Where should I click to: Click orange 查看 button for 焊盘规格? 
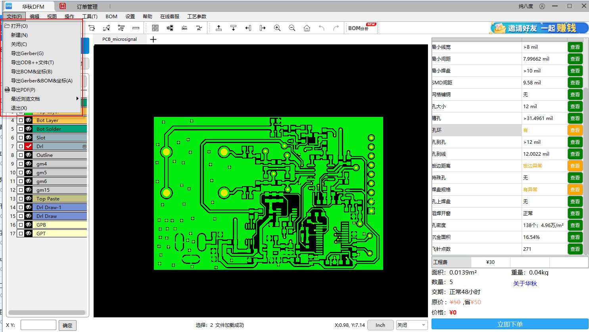[x=575, y=189]
